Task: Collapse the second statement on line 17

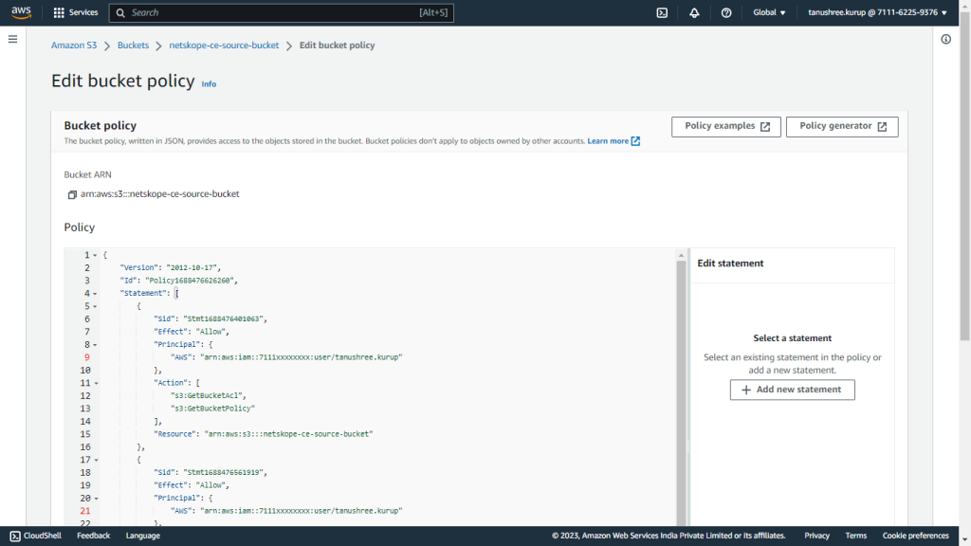Action: coord(96,460)
